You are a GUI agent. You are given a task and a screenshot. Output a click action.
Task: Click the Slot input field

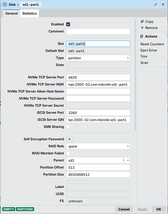tap(98, 44)
